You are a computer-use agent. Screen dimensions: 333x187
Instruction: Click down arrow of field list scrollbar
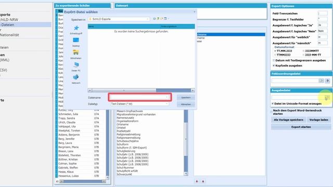(186, 173)
